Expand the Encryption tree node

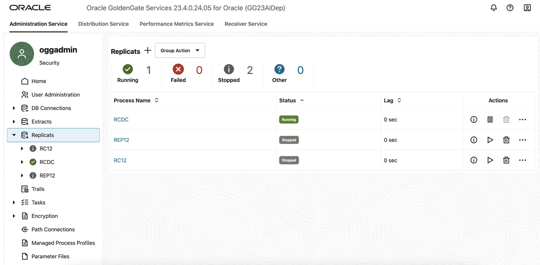14,216
